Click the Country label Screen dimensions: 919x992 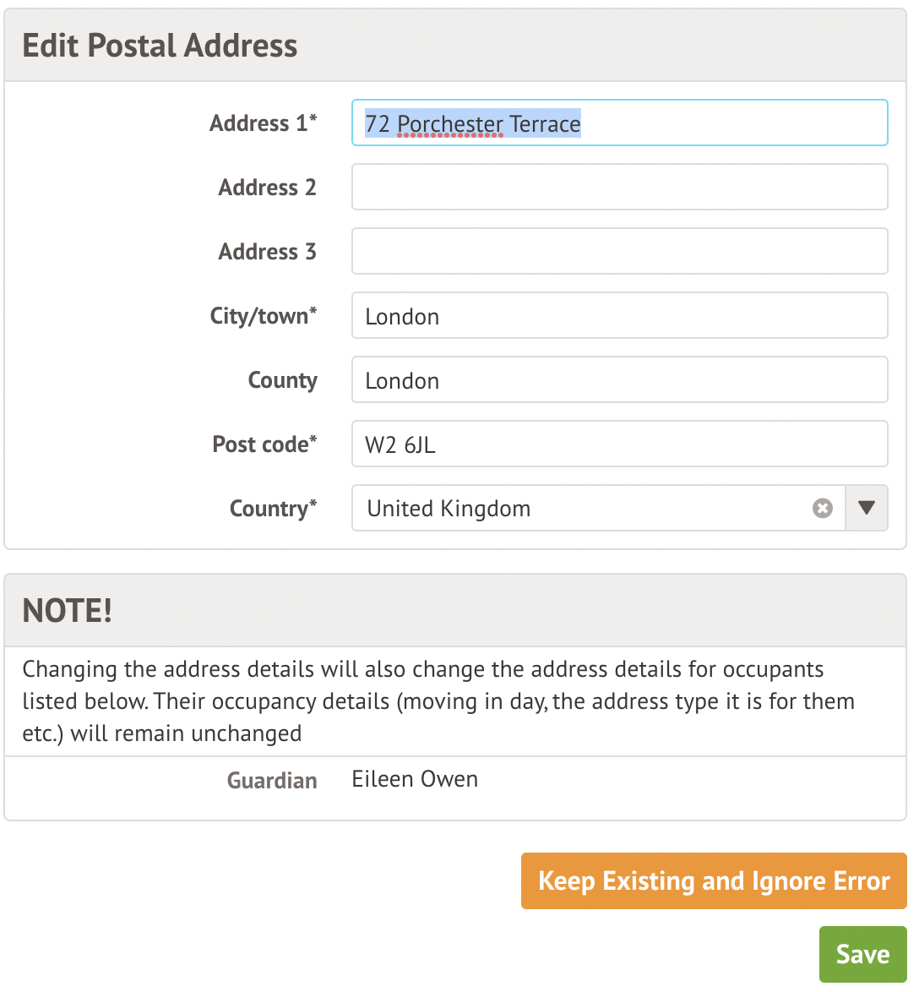(273, 509)
